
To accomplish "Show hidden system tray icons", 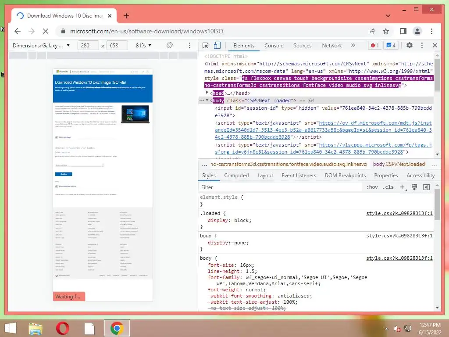I will [386, 329].
